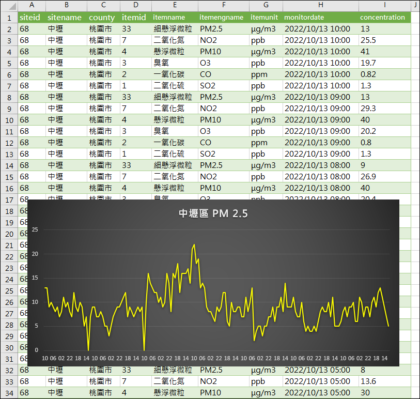This screenshot has height=399, width=420.
Task: Select date cell 2022/10/13 09:00 in row 8
Action: pos(321,97)
